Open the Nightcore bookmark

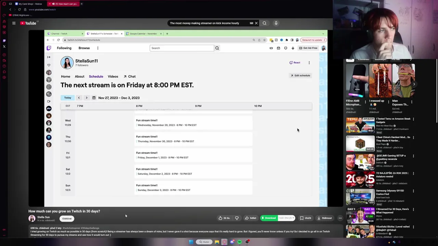point(21,15)
